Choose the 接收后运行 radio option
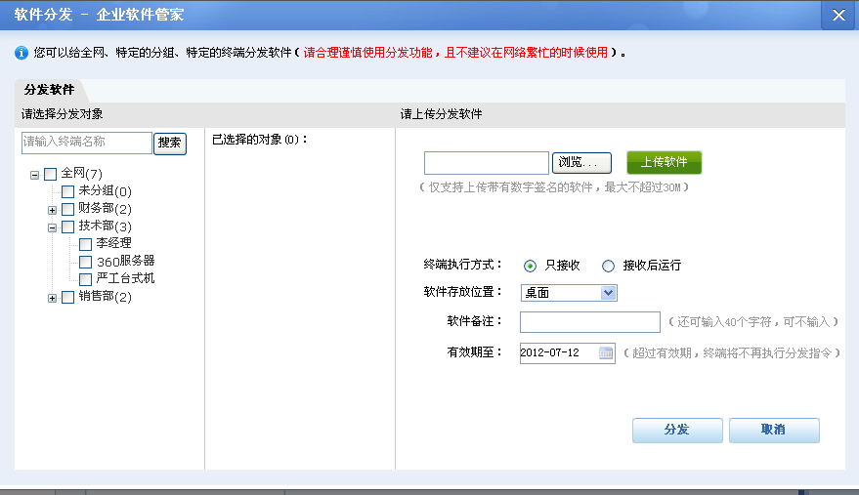The height and width of the screenshot is (495, 859). [x=608, y=266]
